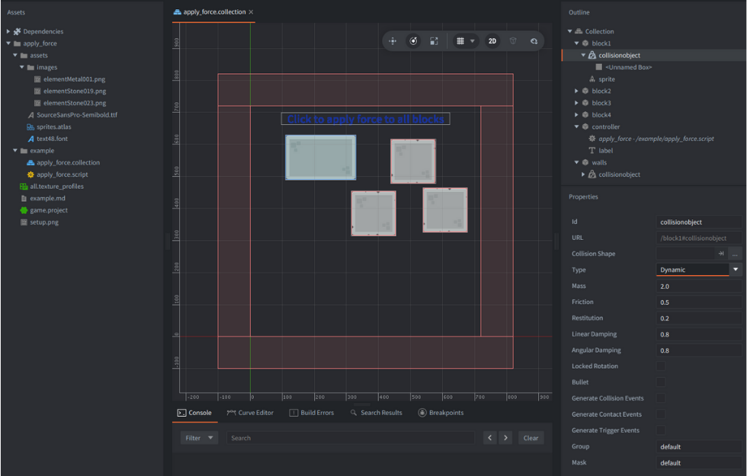Click the Mass value input field

click(x=698, y=286)
